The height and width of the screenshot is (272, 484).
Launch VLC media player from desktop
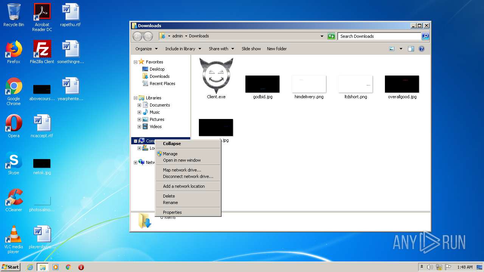pyautogui.click(x=14, y=240)
